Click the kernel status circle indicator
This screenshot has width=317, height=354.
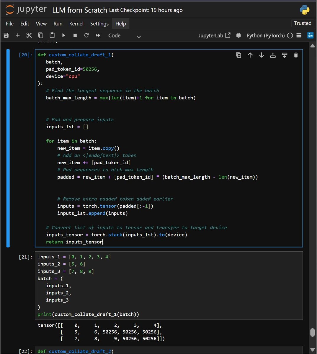pyautogui.click(x=290, y=35)
